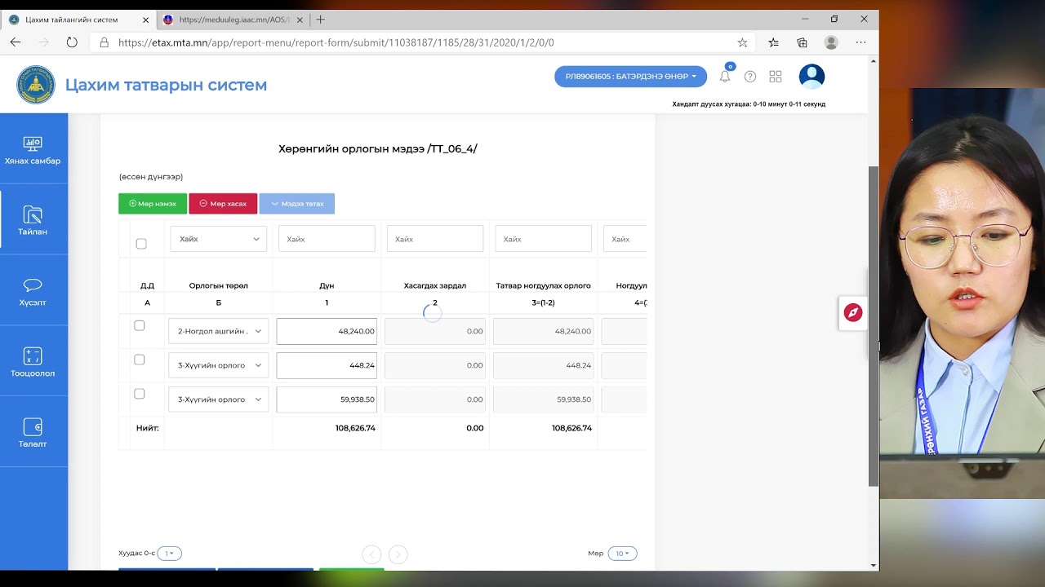
Task: Click Цахим татварын систем title link
Action: click(x=166, y=85)
